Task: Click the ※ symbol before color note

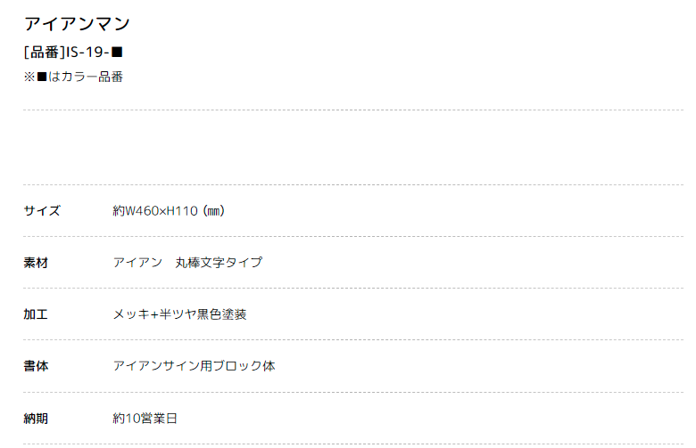Action: coord(29,77)
